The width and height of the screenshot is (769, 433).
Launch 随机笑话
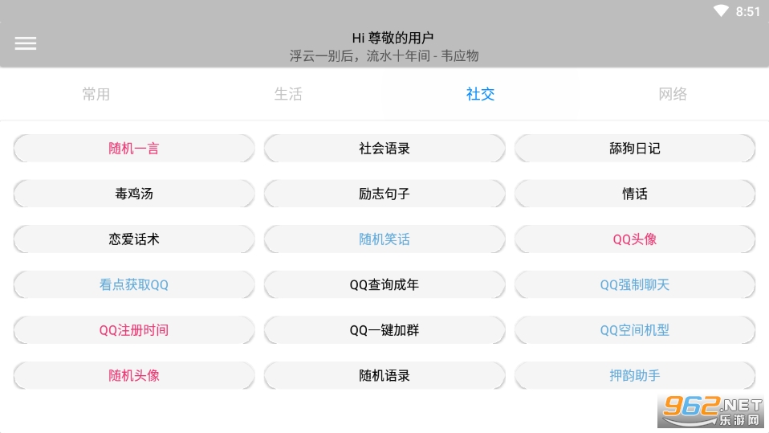[x=384, y=239]
